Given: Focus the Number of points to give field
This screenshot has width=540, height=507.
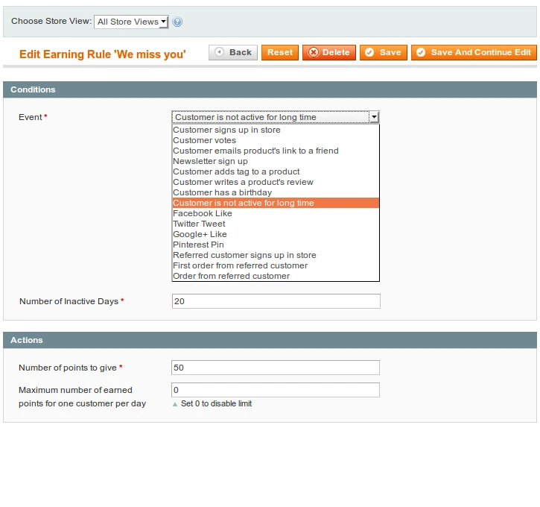Looking at the screenshot, I should tap(275, 368).
